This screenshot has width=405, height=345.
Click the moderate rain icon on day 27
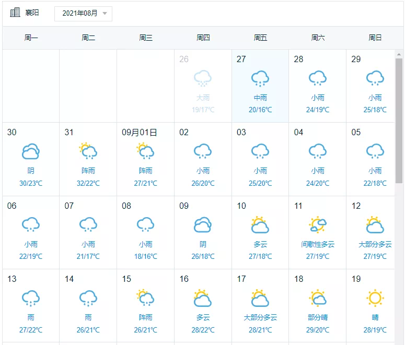pos(260,78)
